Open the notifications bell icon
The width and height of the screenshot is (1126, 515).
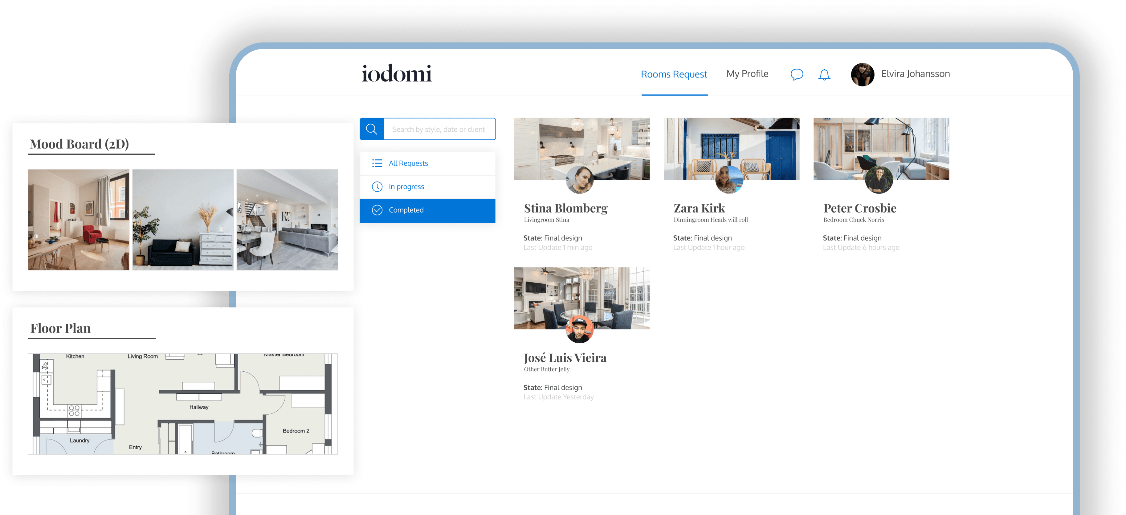click(824, 75)
